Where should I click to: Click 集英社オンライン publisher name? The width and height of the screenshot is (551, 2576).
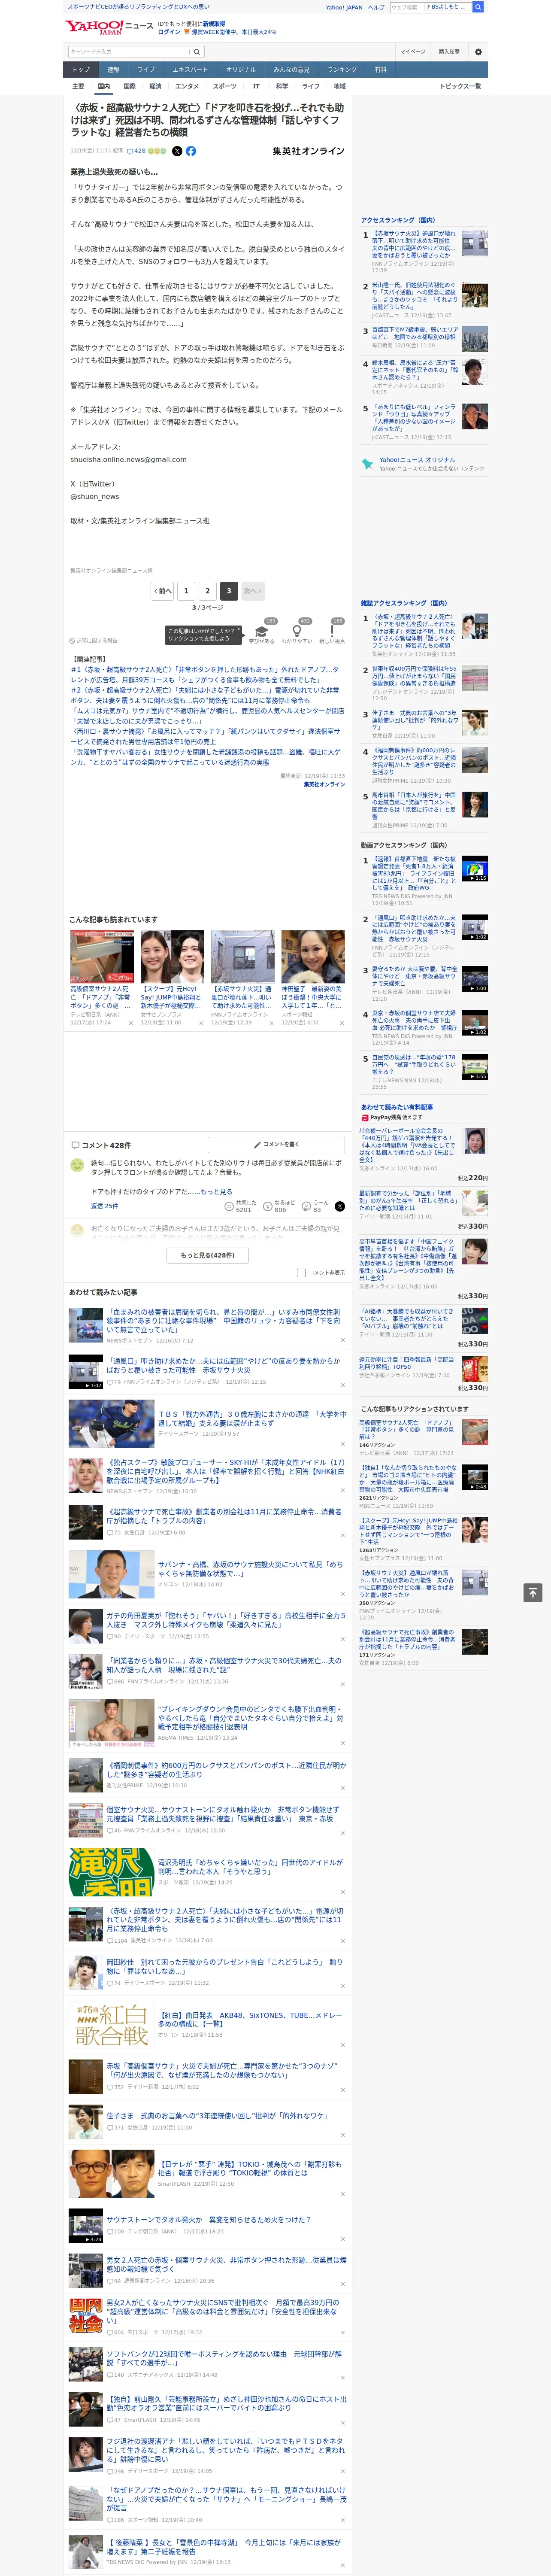click(x=308, y=151)
